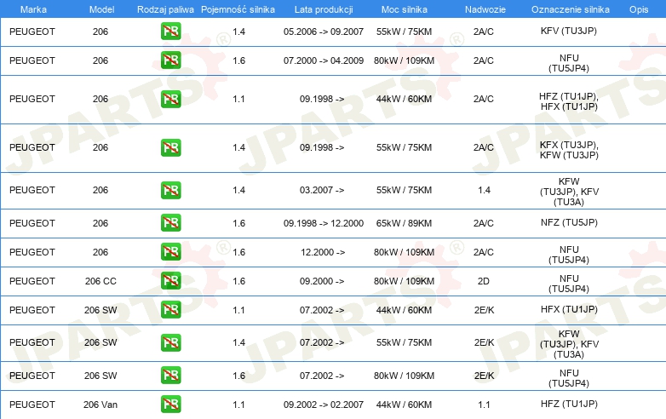The width and height of the screenshot is (666, 419).
Task: Click the PEUGEOT cell in the 206 Van row
Action: coord(32,405)
